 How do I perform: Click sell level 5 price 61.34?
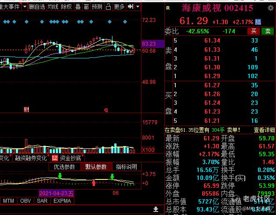pos(212,41)
